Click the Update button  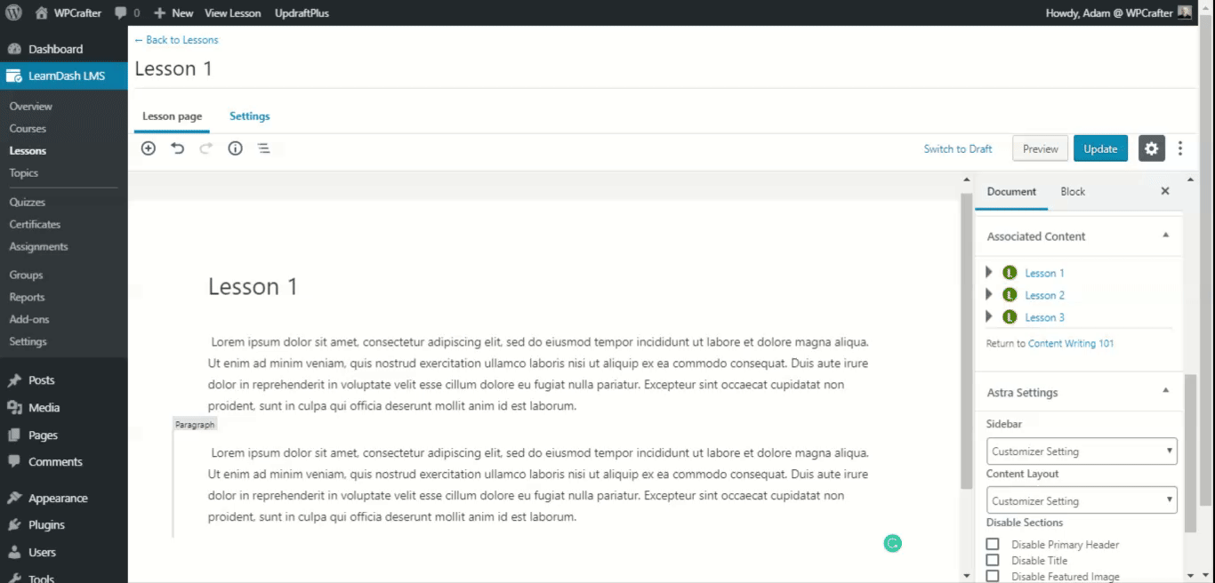pos(1100,148)
